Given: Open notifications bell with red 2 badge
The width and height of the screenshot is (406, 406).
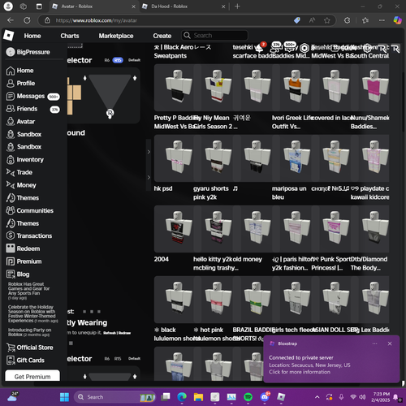Looking at the screenshot, I should click(x=260, y=48).
